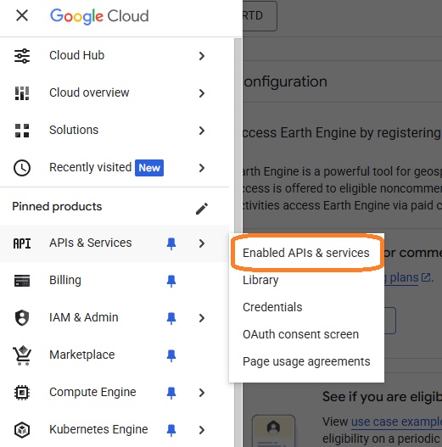
Task: Unpin Billing from pinned products
Action: click(171, 281)
